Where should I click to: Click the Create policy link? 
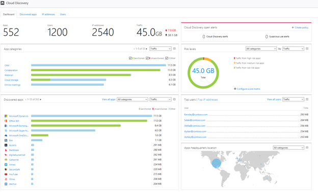300,27
